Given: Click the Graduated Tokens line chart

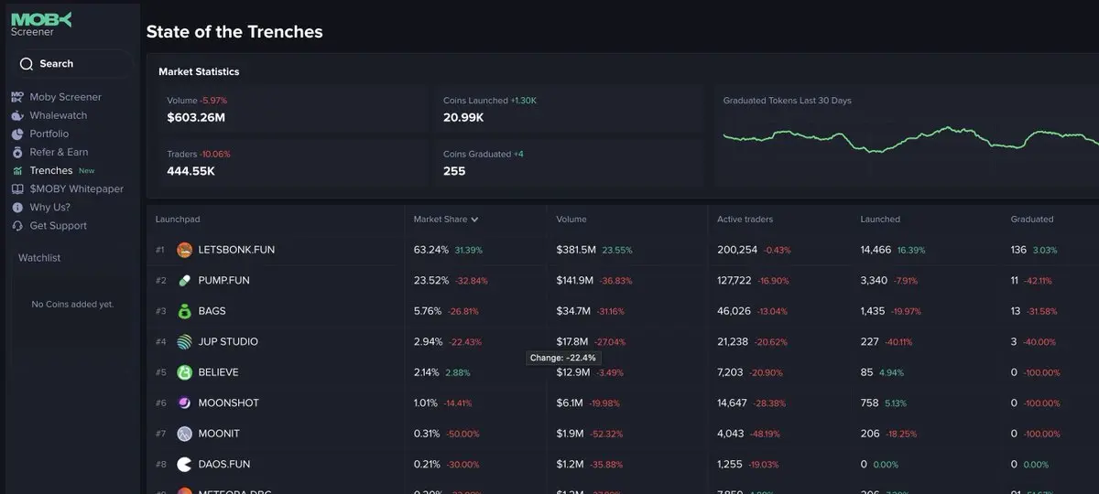Looking at the screenshot, I should [x=910, y=139].
